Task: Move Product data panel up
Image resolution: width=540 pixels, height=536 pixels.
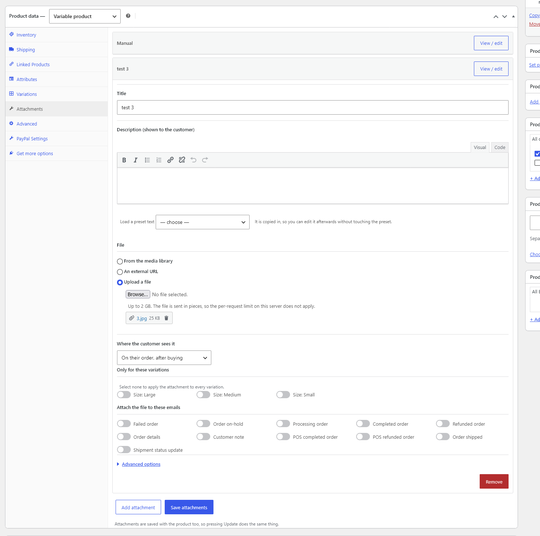Action: (x=496, y=17)
